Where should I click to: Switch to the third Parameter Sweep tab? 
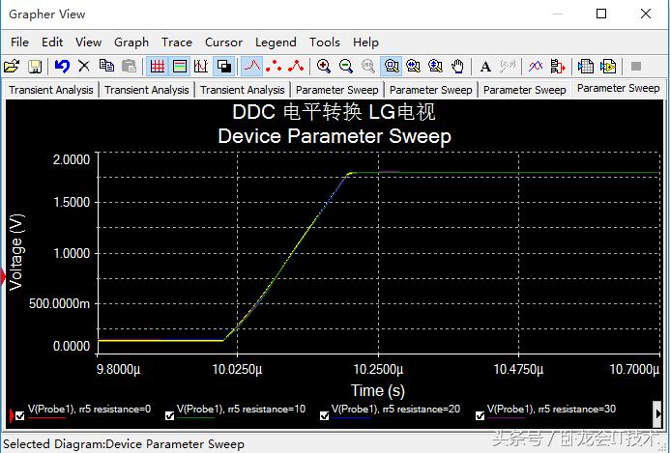click(x=525, y=90)
